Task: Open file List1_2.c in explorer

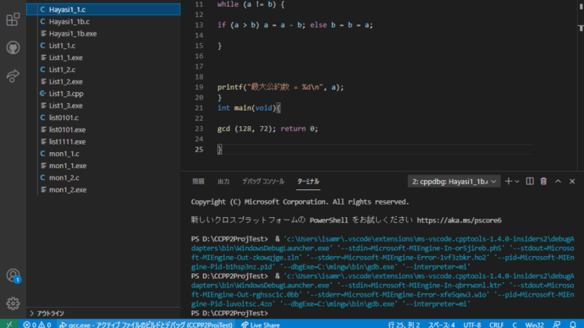Action: point(103,69)
